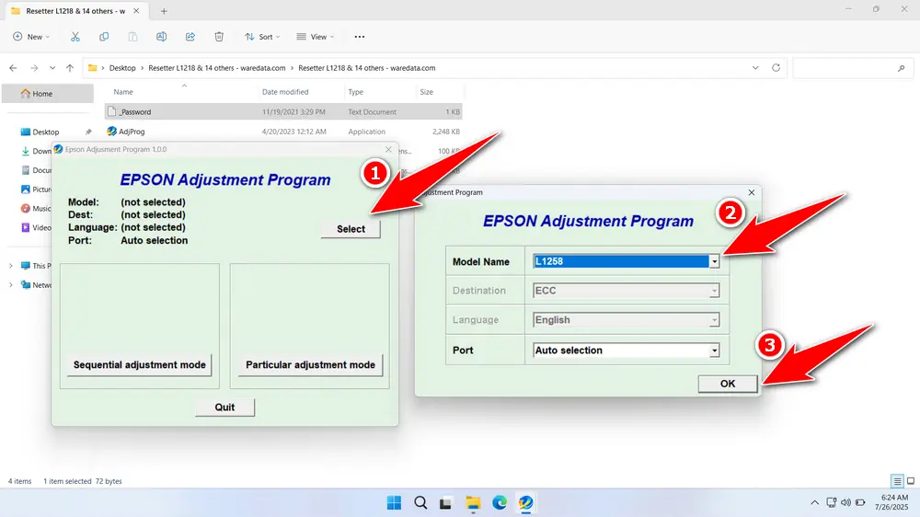Click the search magnifier icon in Explorer

click(902, 69)
